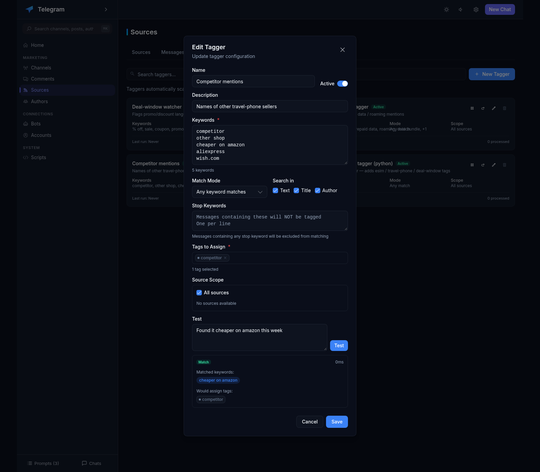Click the Stop Keywords textarea

(270, 221)
